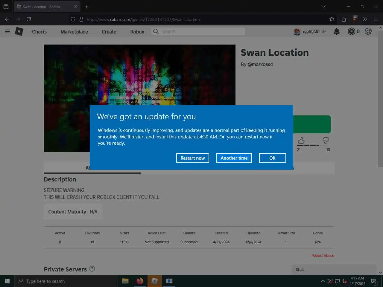
Task: Focus the Roblox search field
Action: [198, 31]
